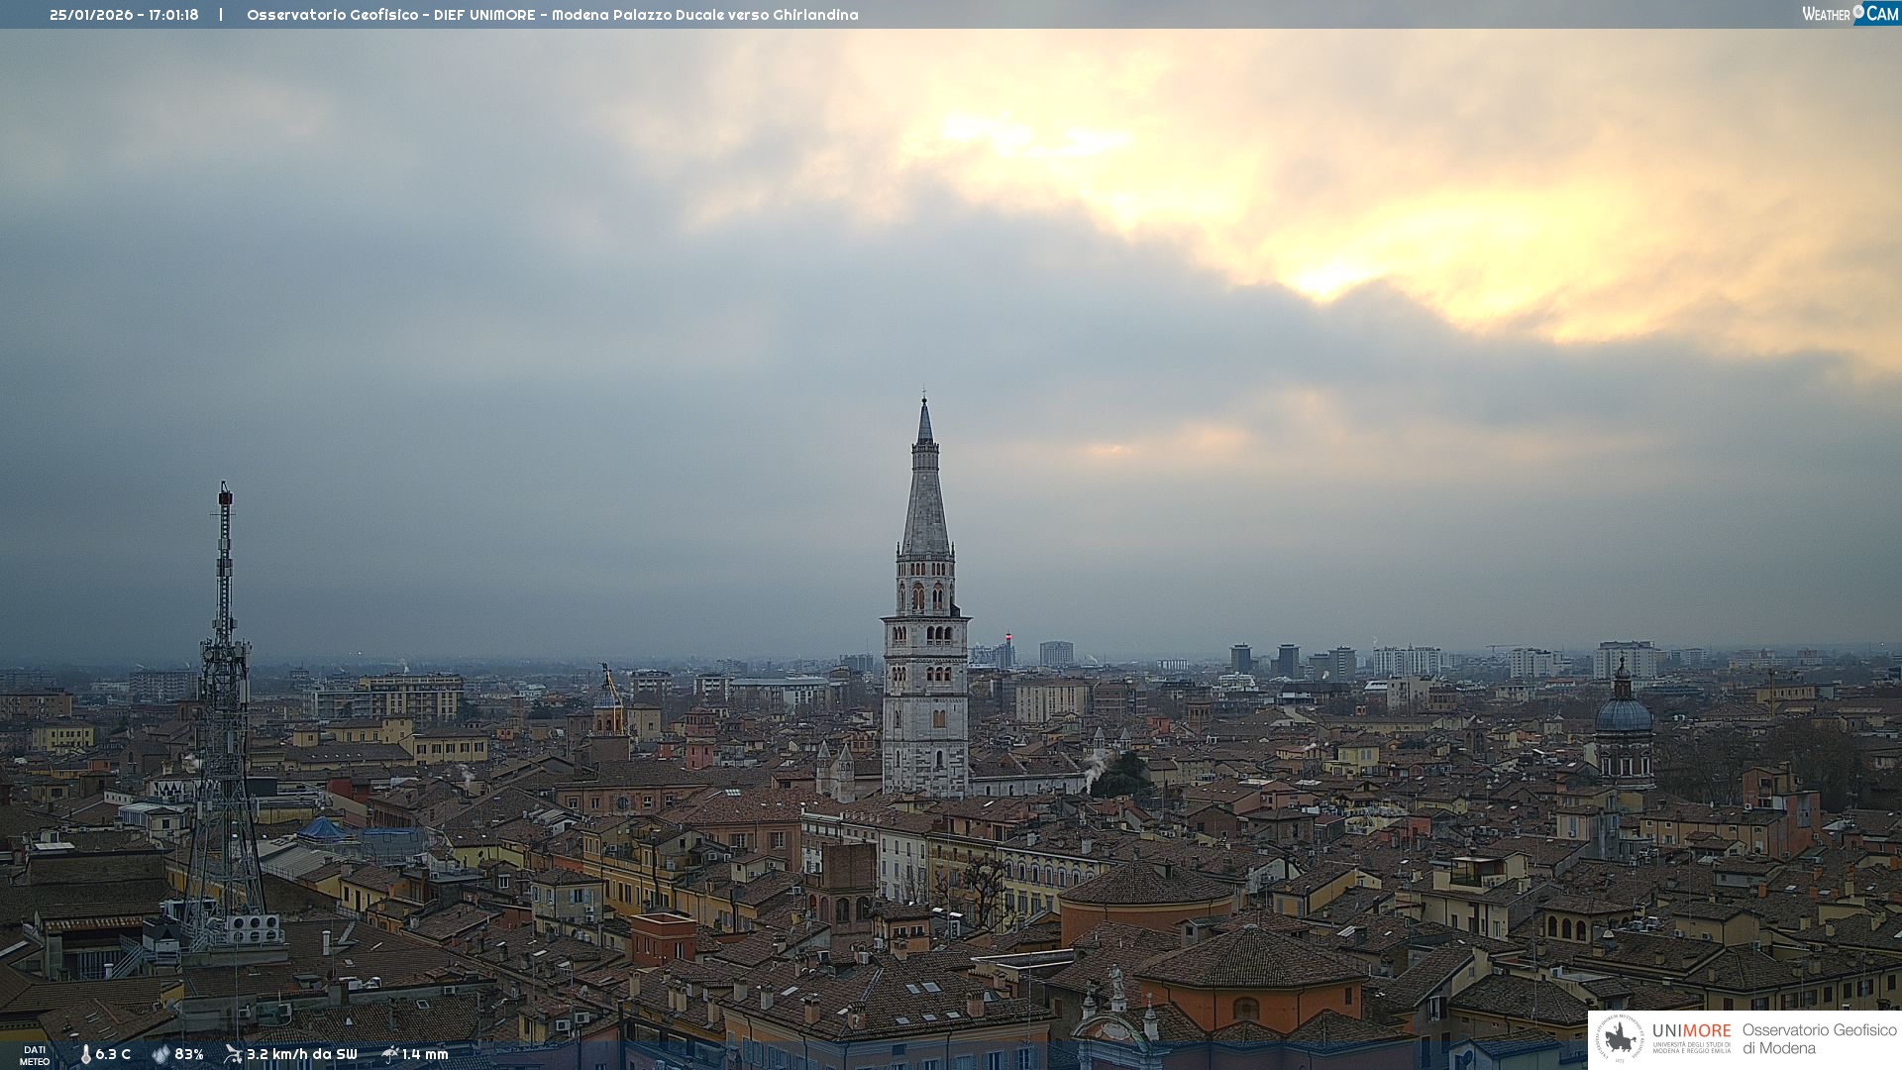Click the 6.3 C temperature reading

tap(113, 1054)
